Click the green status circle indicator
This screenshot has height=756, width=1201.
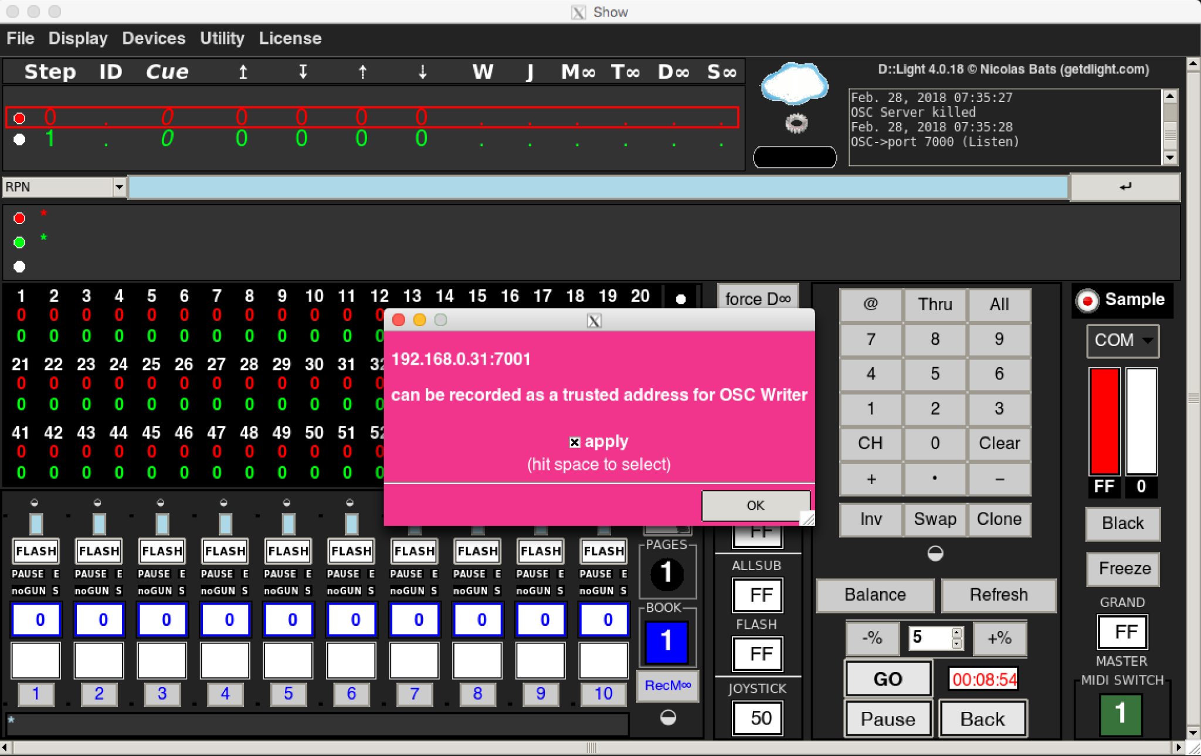click(x=19, y=242)
